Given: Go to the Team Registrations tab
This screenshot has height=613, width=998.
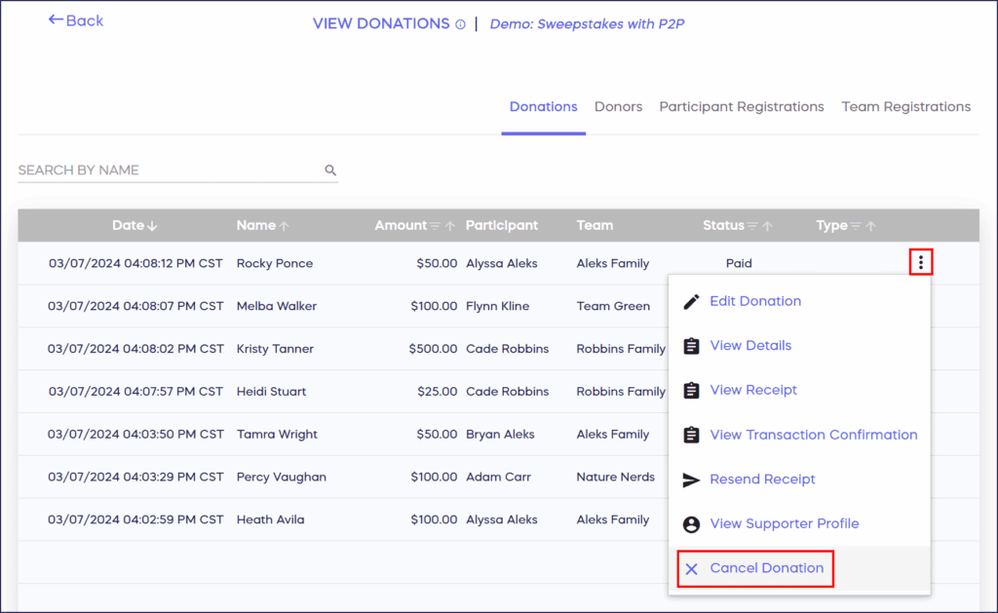Looking at the screenshot, I should coord(905,107).
